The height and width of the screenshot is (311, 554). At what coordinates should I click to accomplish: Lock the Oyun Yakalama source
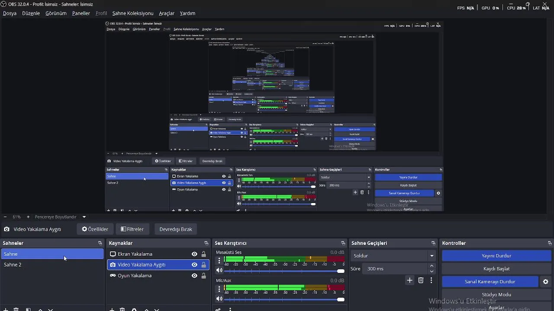[203, 276]
